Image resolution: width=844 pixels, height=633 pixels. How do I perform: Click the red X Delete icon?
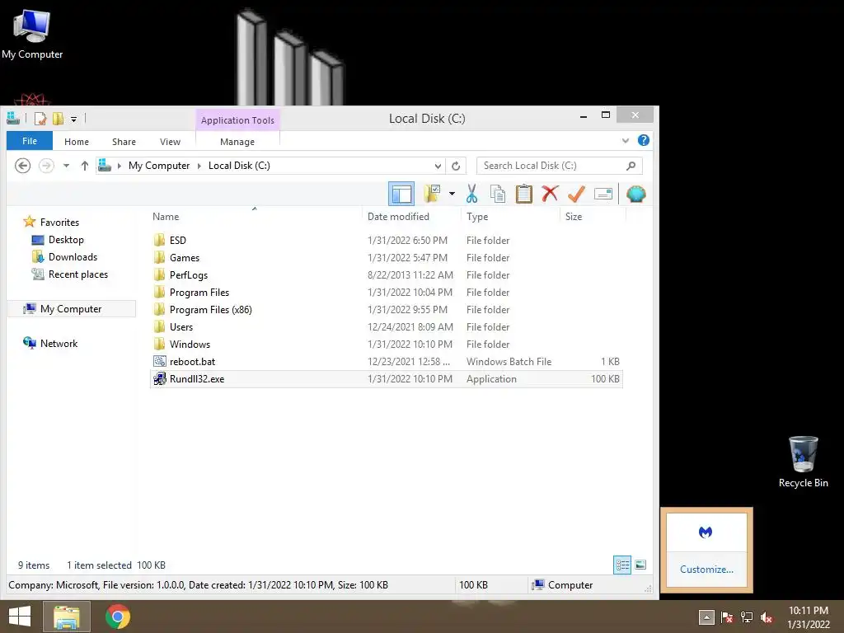[550, 194]
